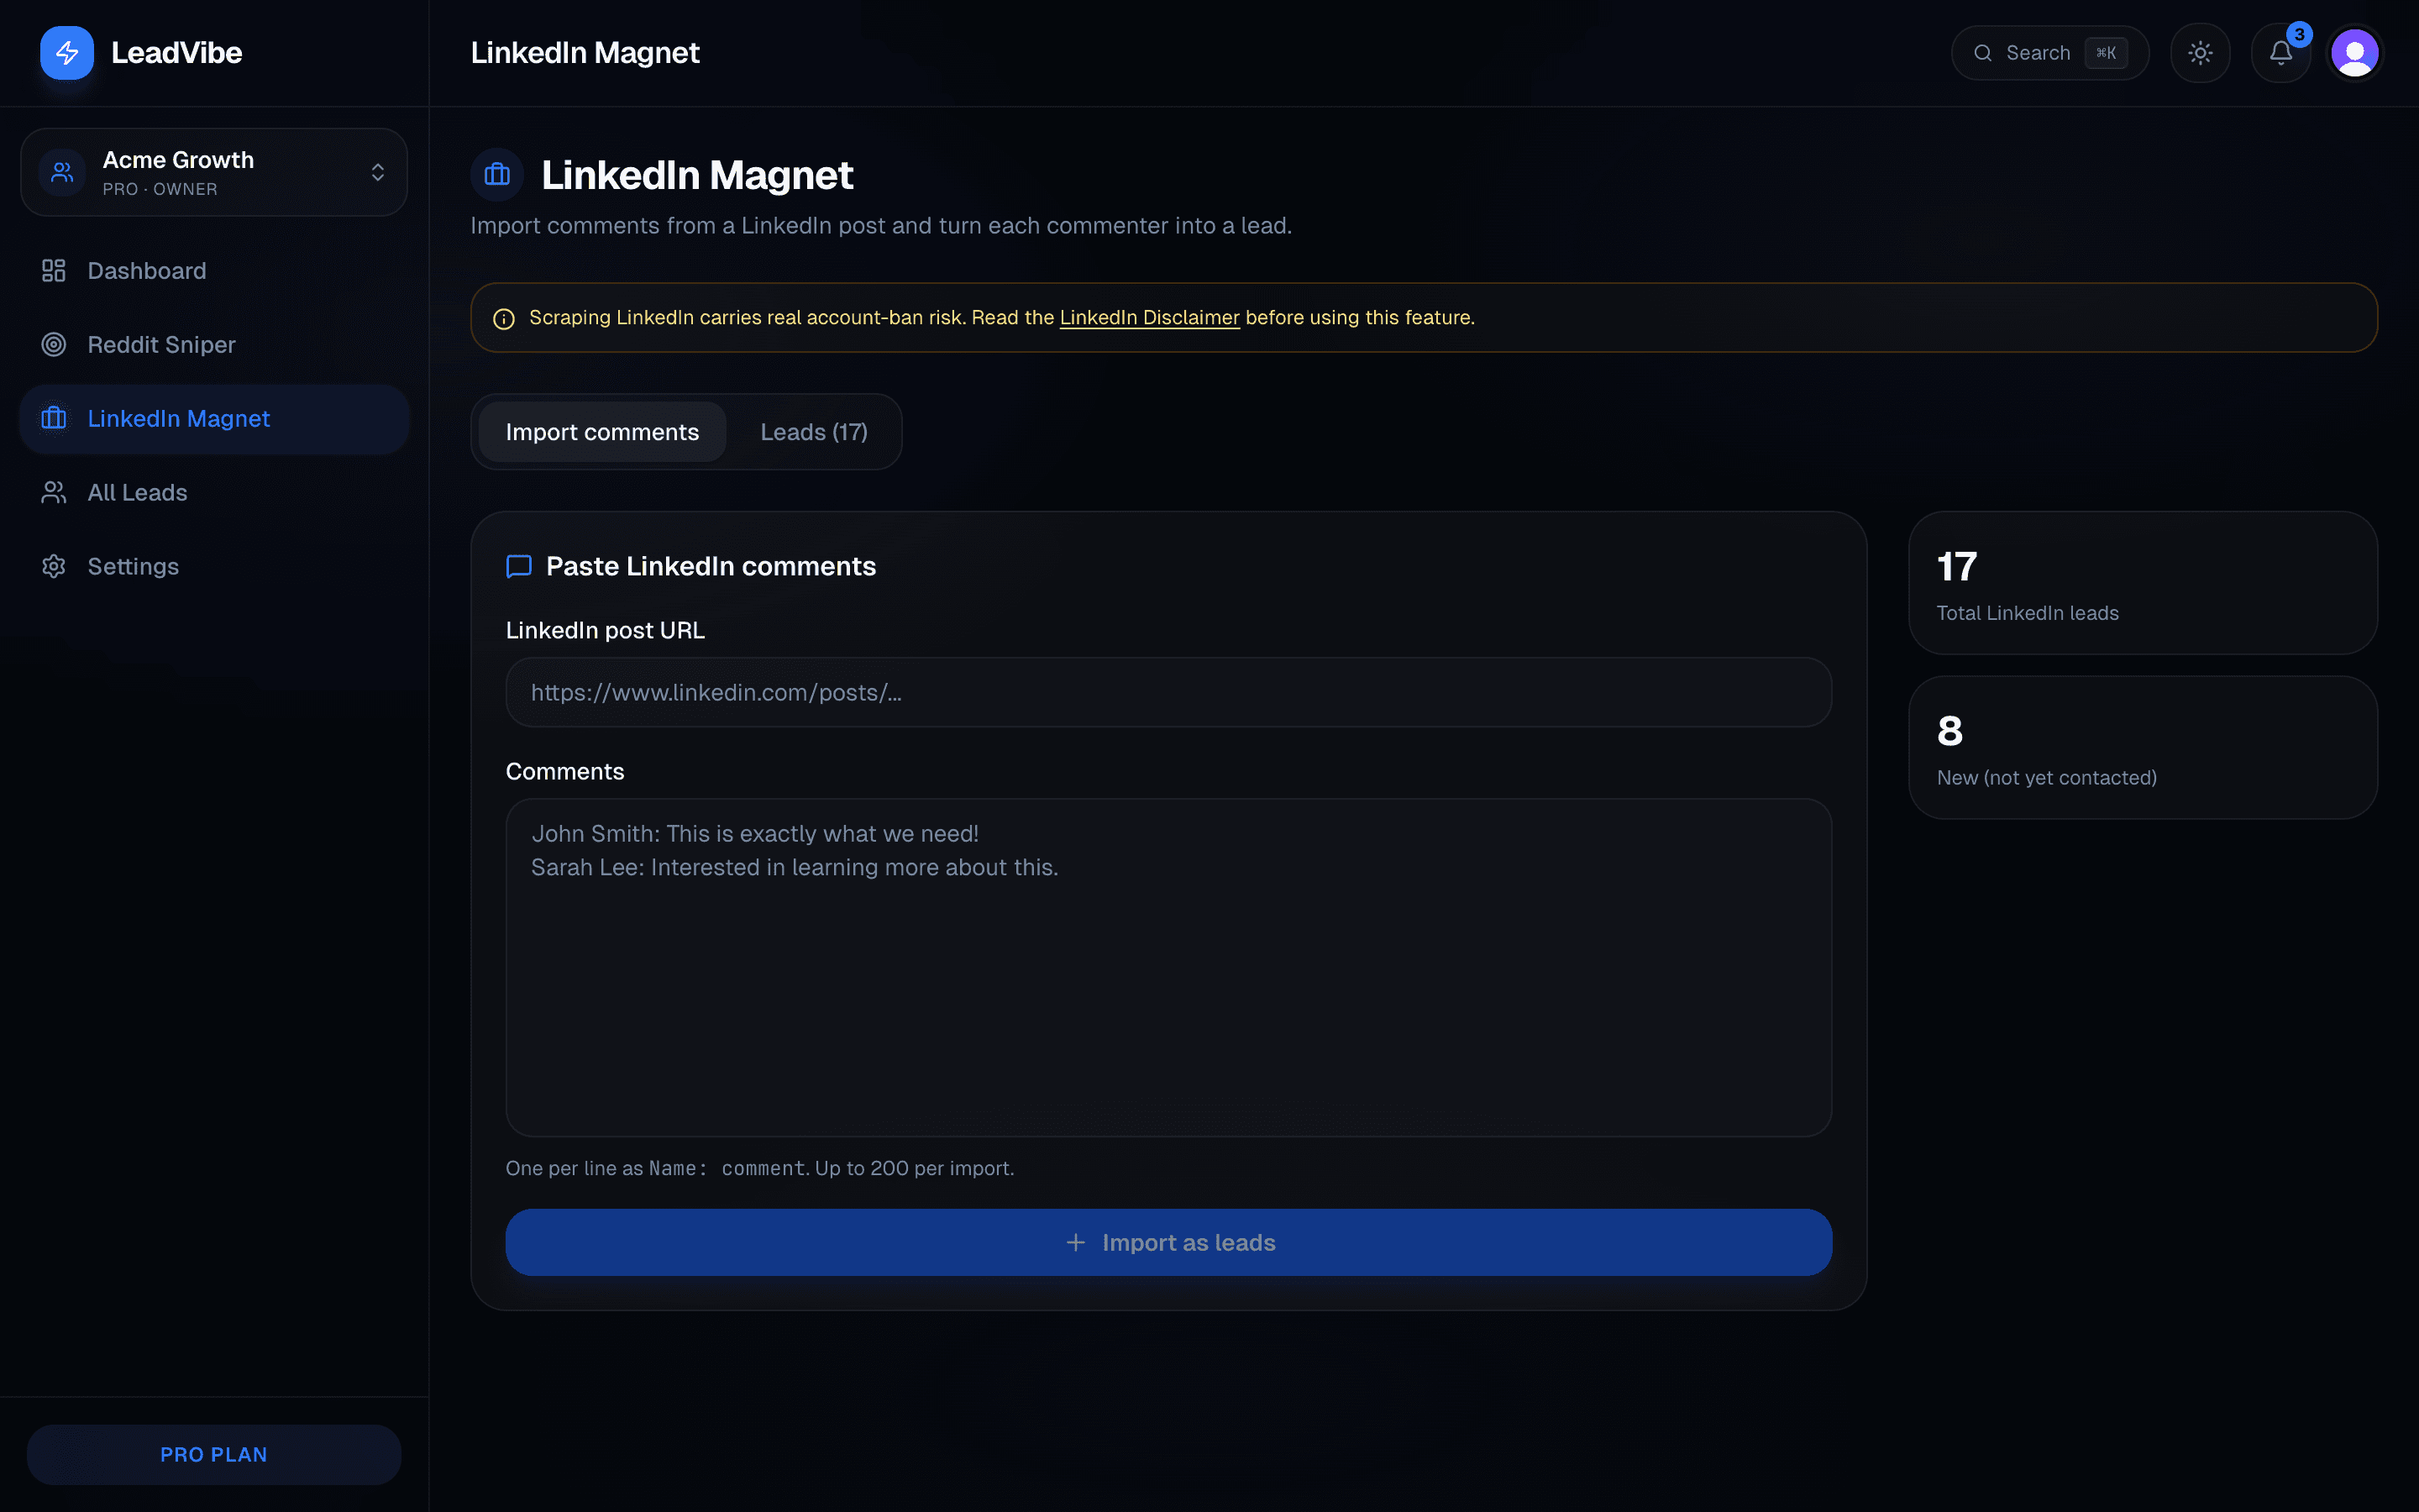Open the Dashboard page
Viewport: 2419px width, 1512px height.
[214, 271]
